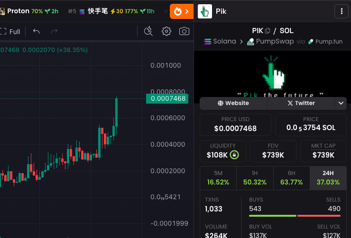Click the LIQUIDITY $108K value

(x=217, y=155)
